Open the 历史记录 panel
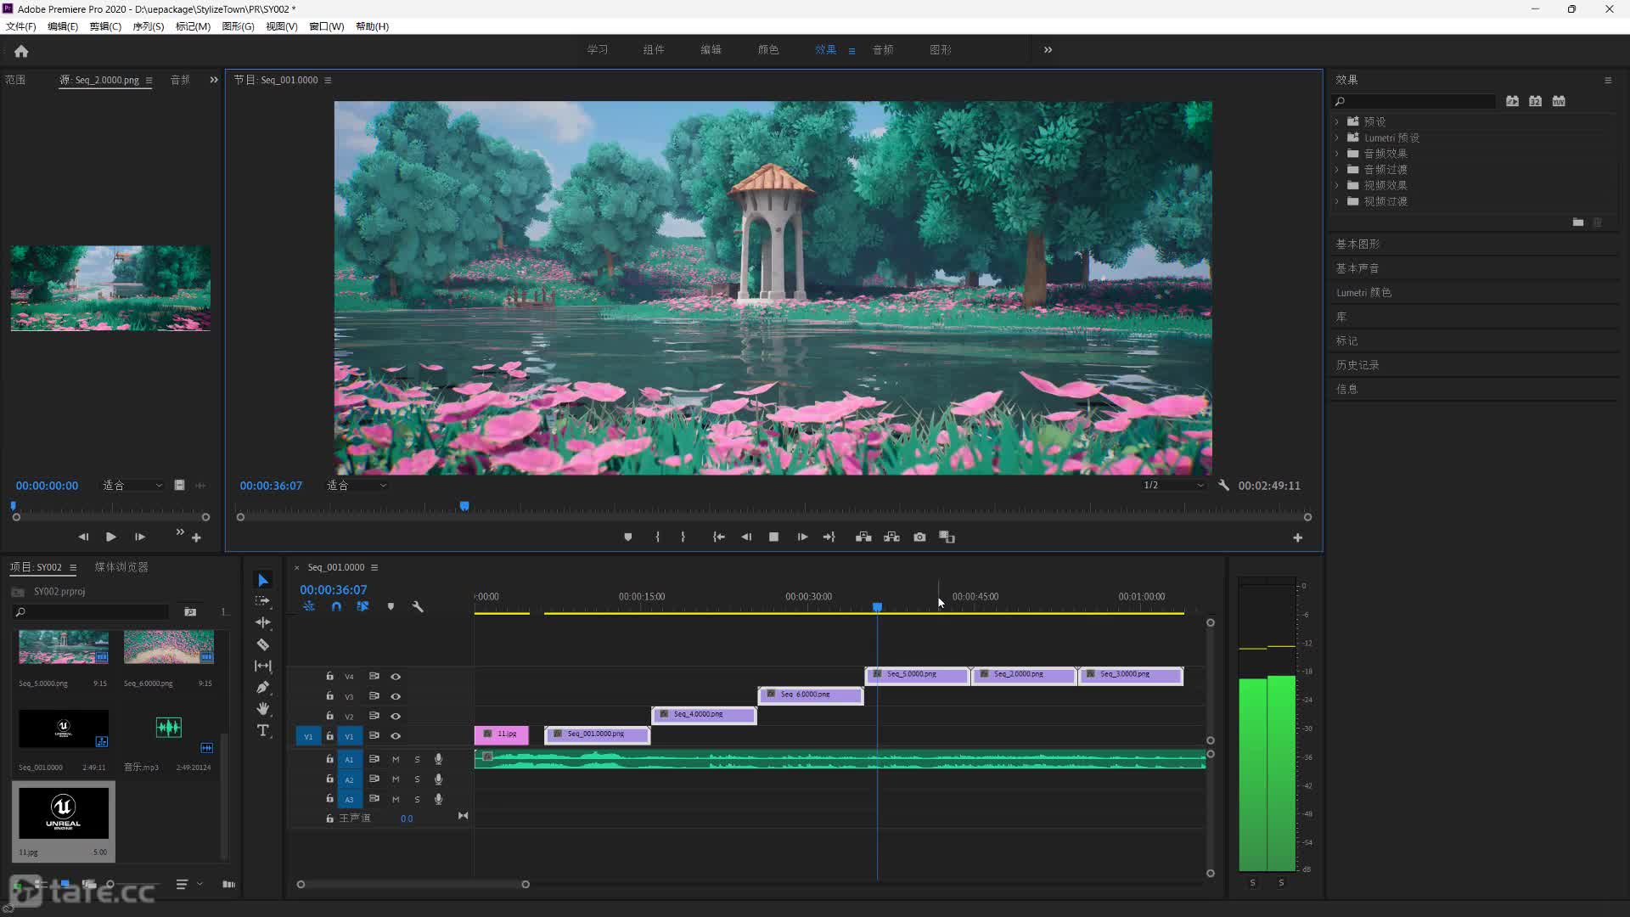This screenshot has width=1630, height=917. 1357,365
